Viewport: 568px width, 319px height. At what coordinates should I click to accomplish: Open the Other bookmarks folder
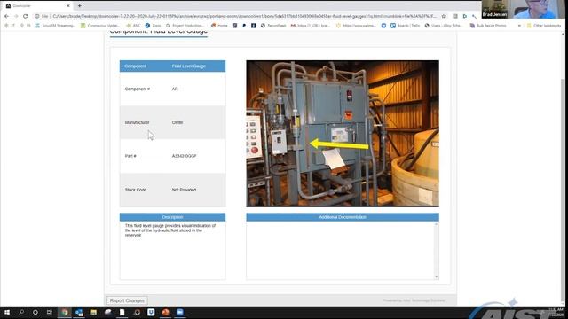(x=544, y=26)
